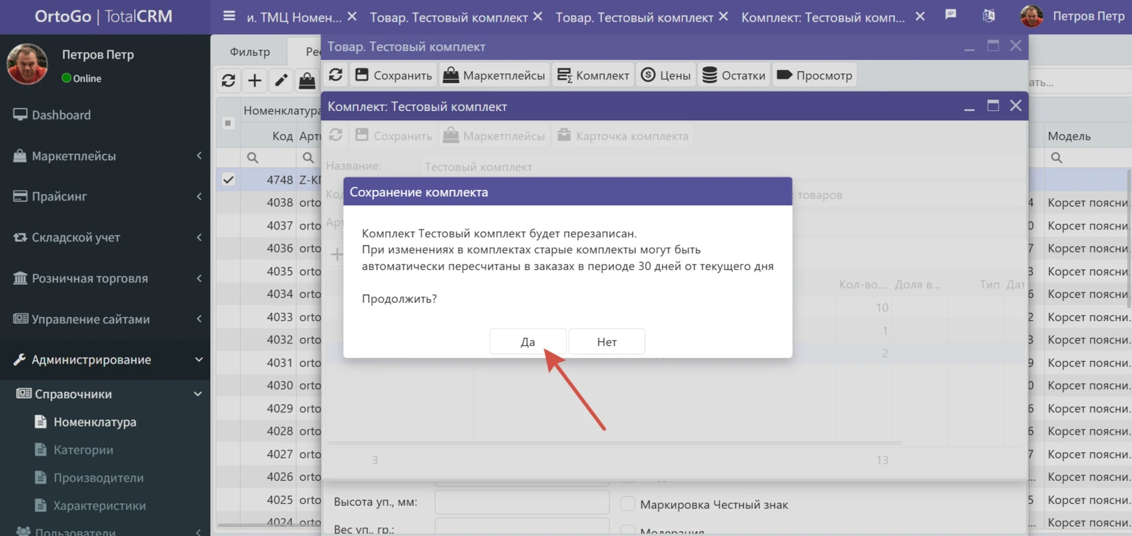
Task: Click Просмотр in product toolbar
Action: [x=814, y=75]
